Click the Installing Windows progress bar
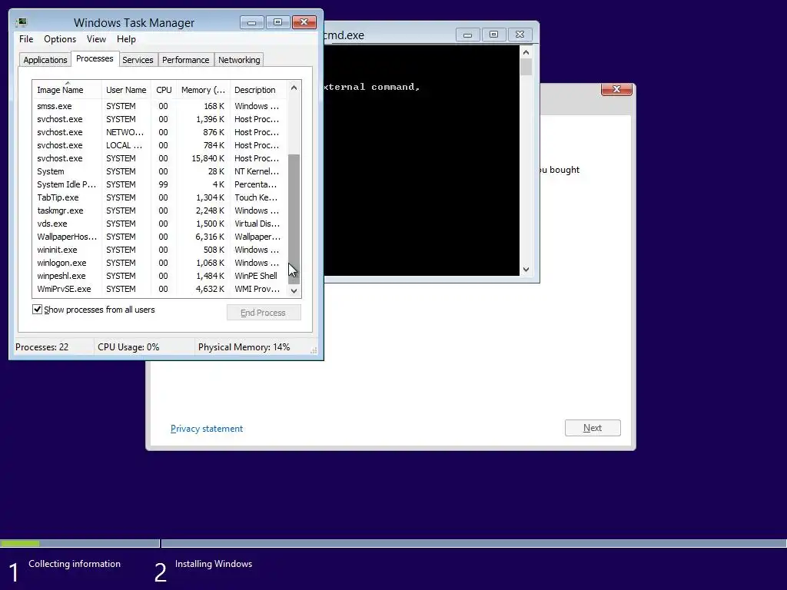Screen dimensions: 787x590 pyautogui.click(x=473, y=543)
